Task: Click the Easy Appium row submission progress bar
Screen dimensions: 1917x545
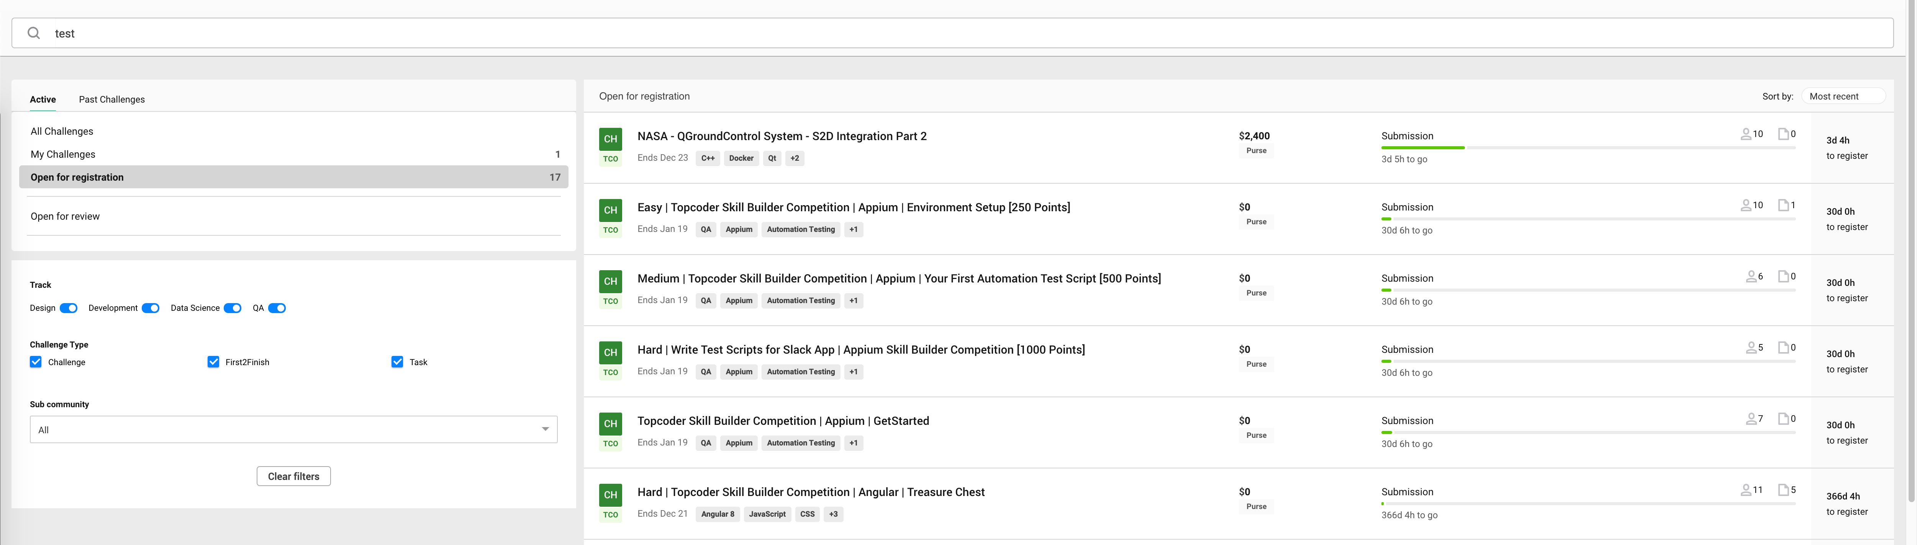Action: pos(1588,219)
